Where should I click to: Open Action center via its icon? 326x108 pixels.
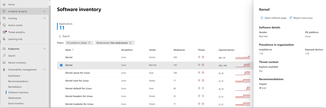4,25
